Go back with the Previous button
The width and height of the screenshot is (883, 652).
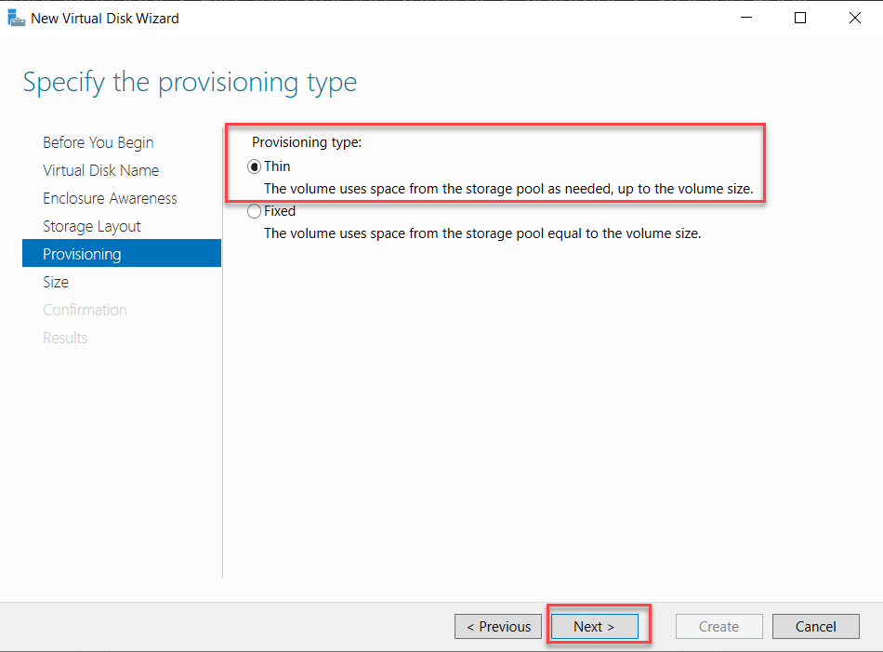[x=498, y=626]
